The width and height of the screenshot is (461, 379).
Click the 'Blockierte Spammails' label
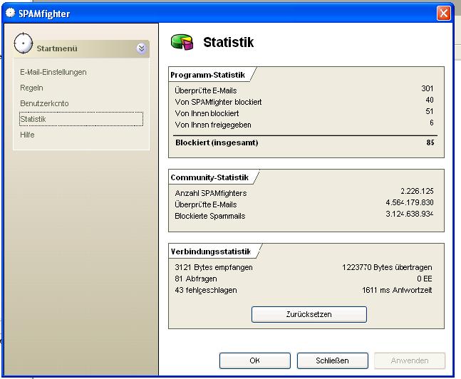(x=210, y=216)
